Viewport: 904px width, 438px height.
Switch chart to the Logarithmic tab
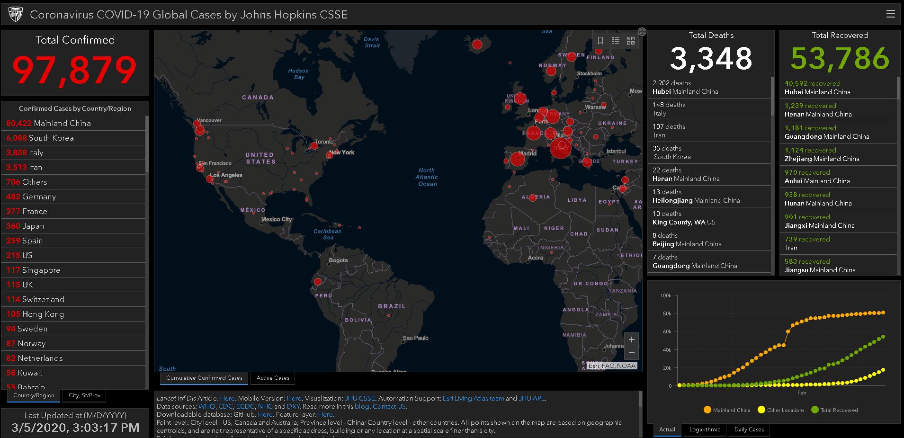tap(704, 429)
